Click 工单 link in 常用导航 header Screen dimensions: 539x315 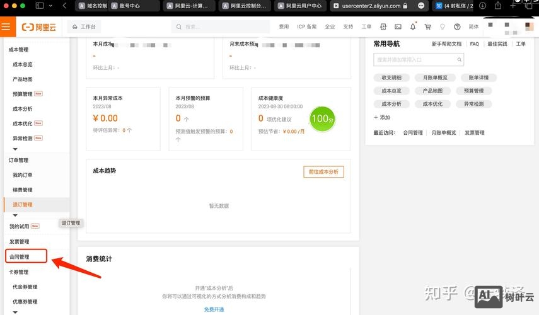pyautogui.click(x=521, y=44)
